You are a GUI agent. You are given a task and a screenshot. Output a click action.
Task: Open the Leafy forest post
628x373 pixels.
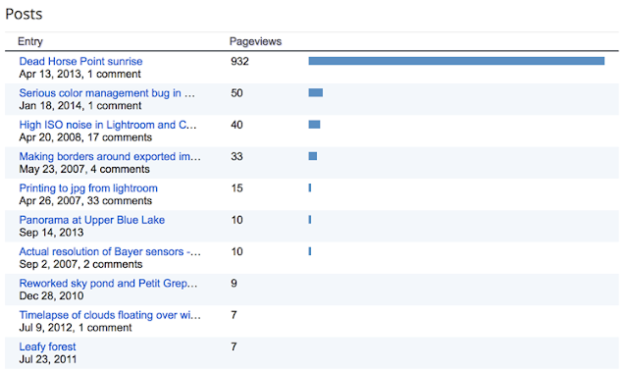tap(47, 346)
